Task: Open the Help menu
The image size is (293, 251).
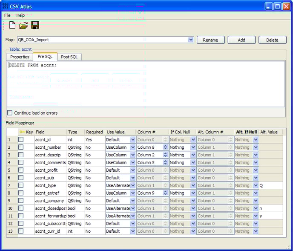Action: click(x=20, y=15)
